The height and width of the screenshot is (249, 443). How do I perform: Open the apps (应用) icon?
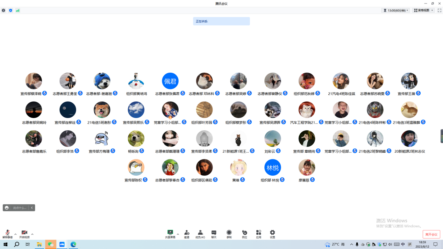pos(258,233)
